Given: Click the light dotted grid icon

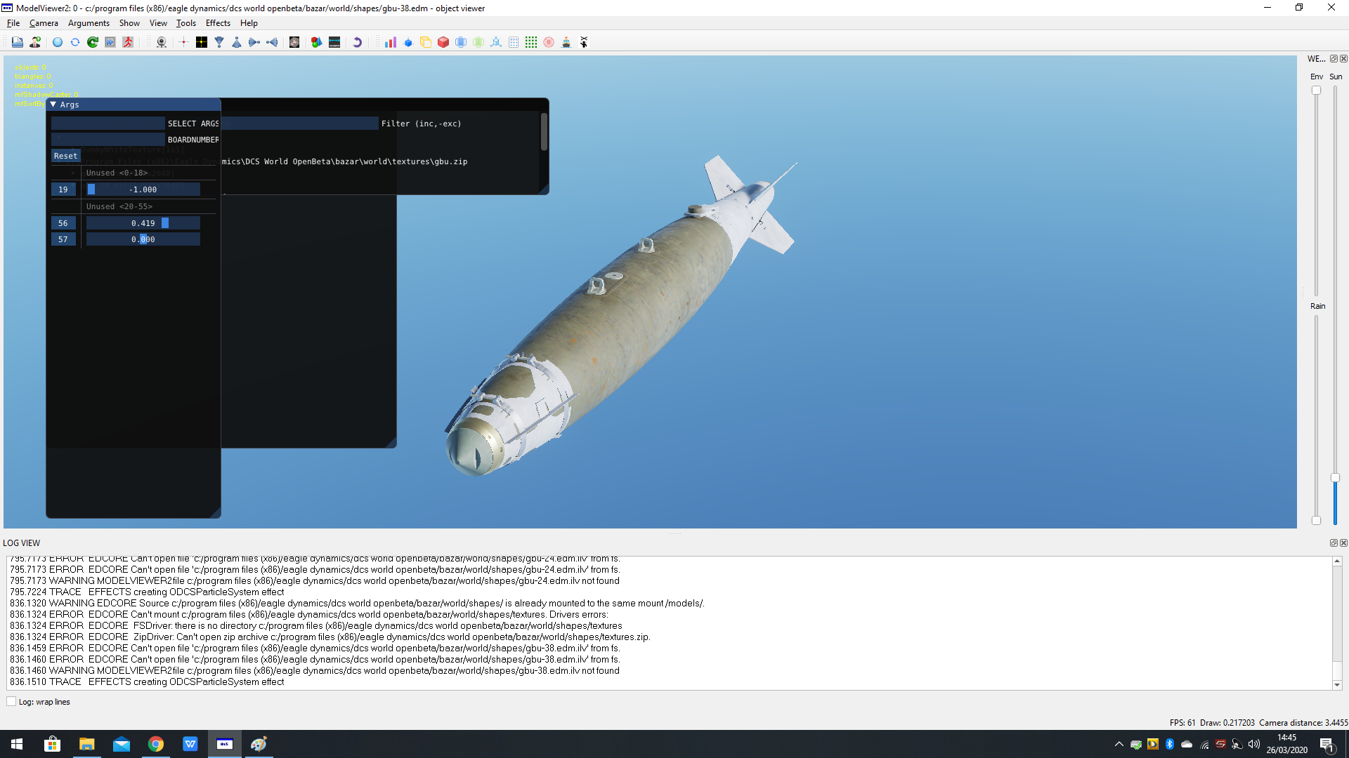Looking at the screenshot, I should (x=514, y=42).
